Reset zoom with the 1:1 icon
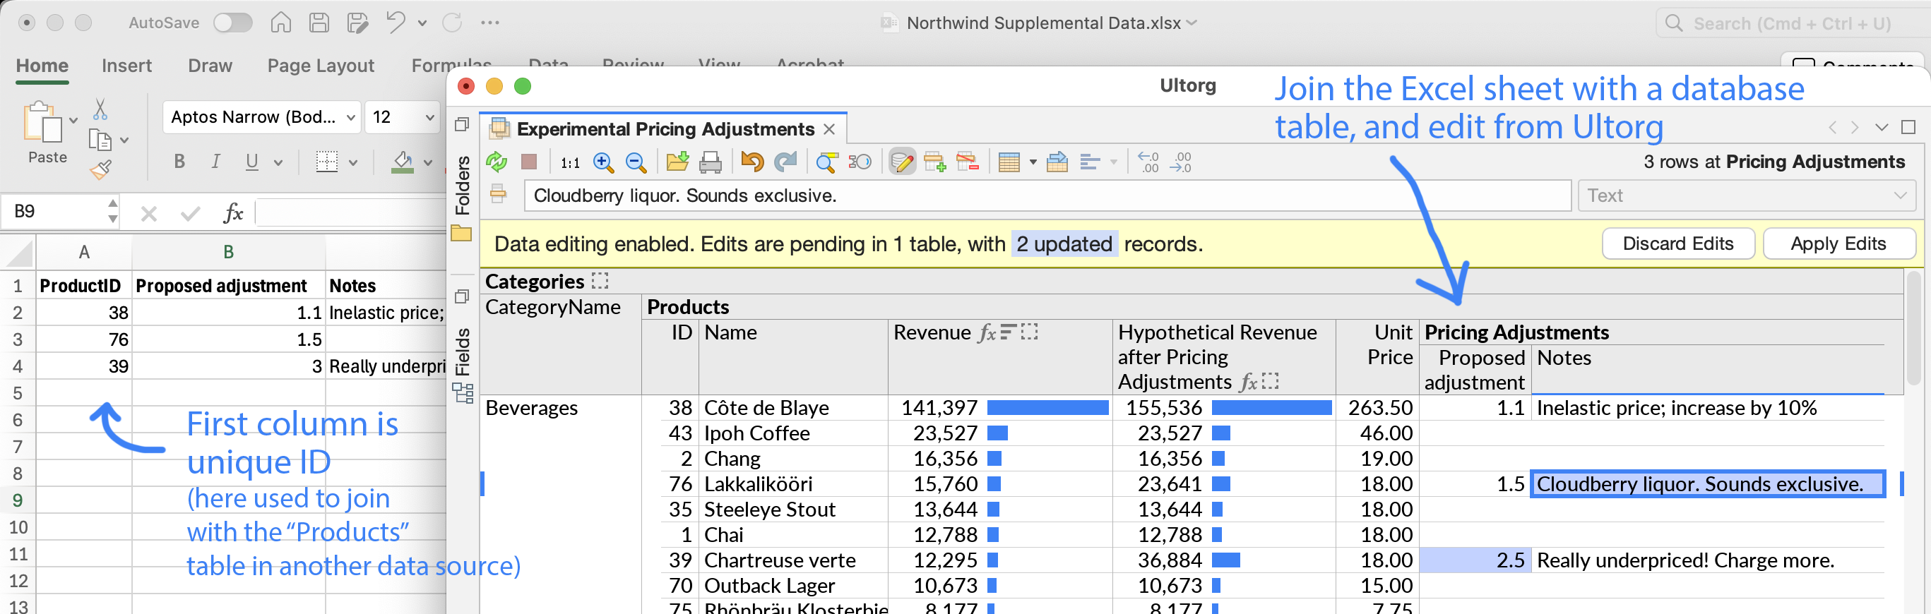Viewport: 1931px width, 614px height. coord(570,162)
